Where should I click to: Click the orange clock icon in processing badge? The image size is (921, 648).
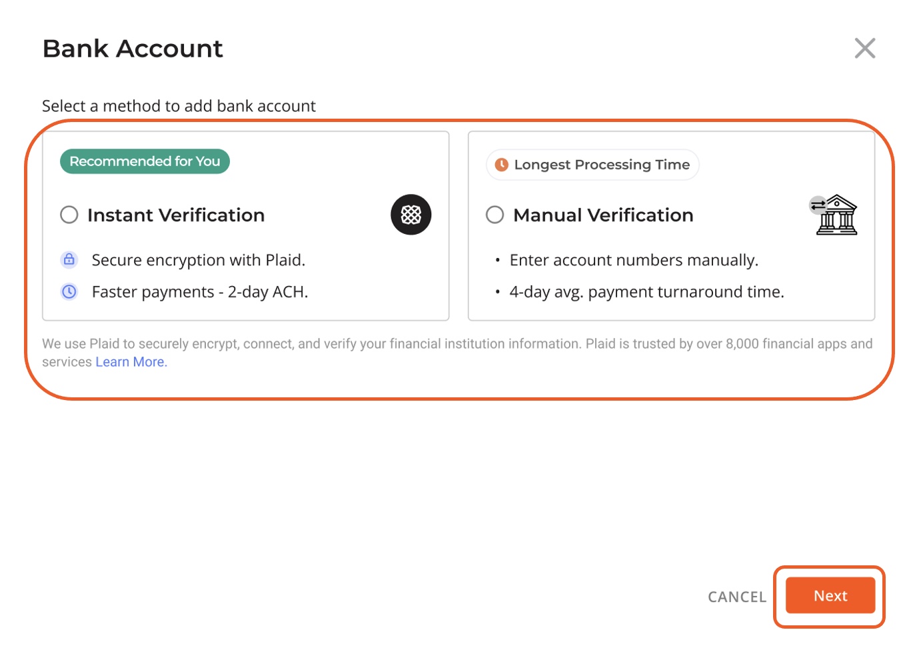tap(502, 165)
